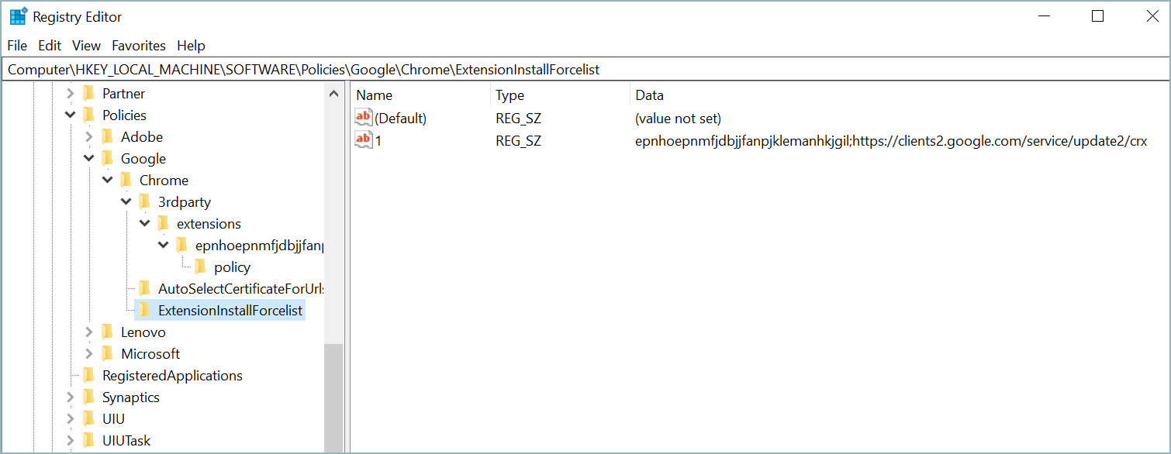This screenshot has width=1171, height=454.
Task: Click the tree pane scroll up arrow
Action: pyautogui.click(x=334, y=95)
